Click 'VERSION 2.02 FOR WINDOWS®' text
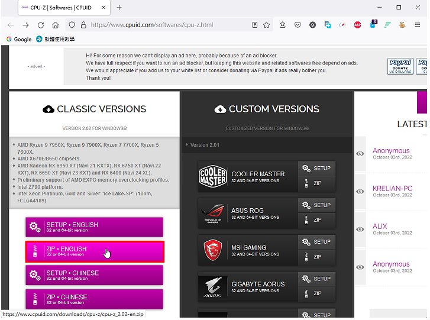Screen dimensions: 430x320 pos(94,128)
